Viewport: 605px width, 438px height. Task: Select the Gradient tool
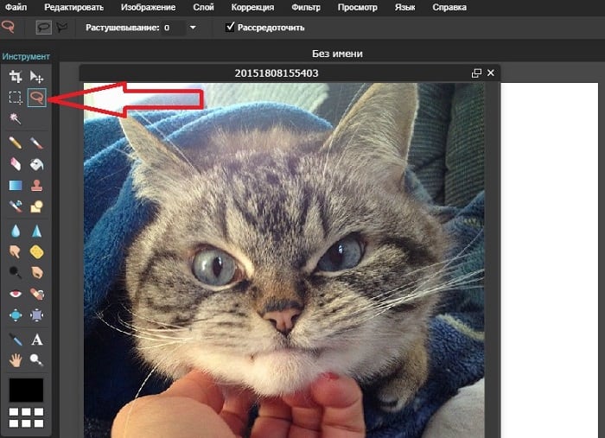tap(15, 185)
